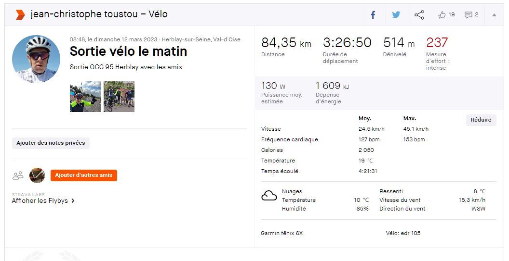Click the tagged friend's avatar
The height and width of the screenshot is (261, 509).
click(x=37, y=175)
